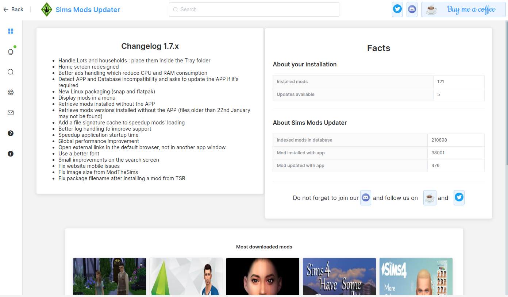This screenshot has height=297, width=508.
Task: Click the 'Open external links' changelog entry
Action: click(142, 147)
